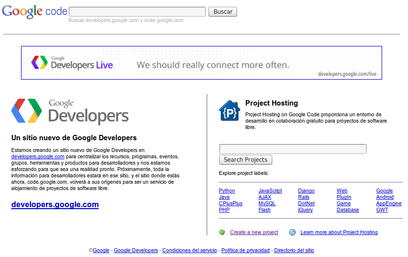Click the Google code logo
Viewport: 408px width, 257px height.
pyautogui.click(x=34, y=11)
